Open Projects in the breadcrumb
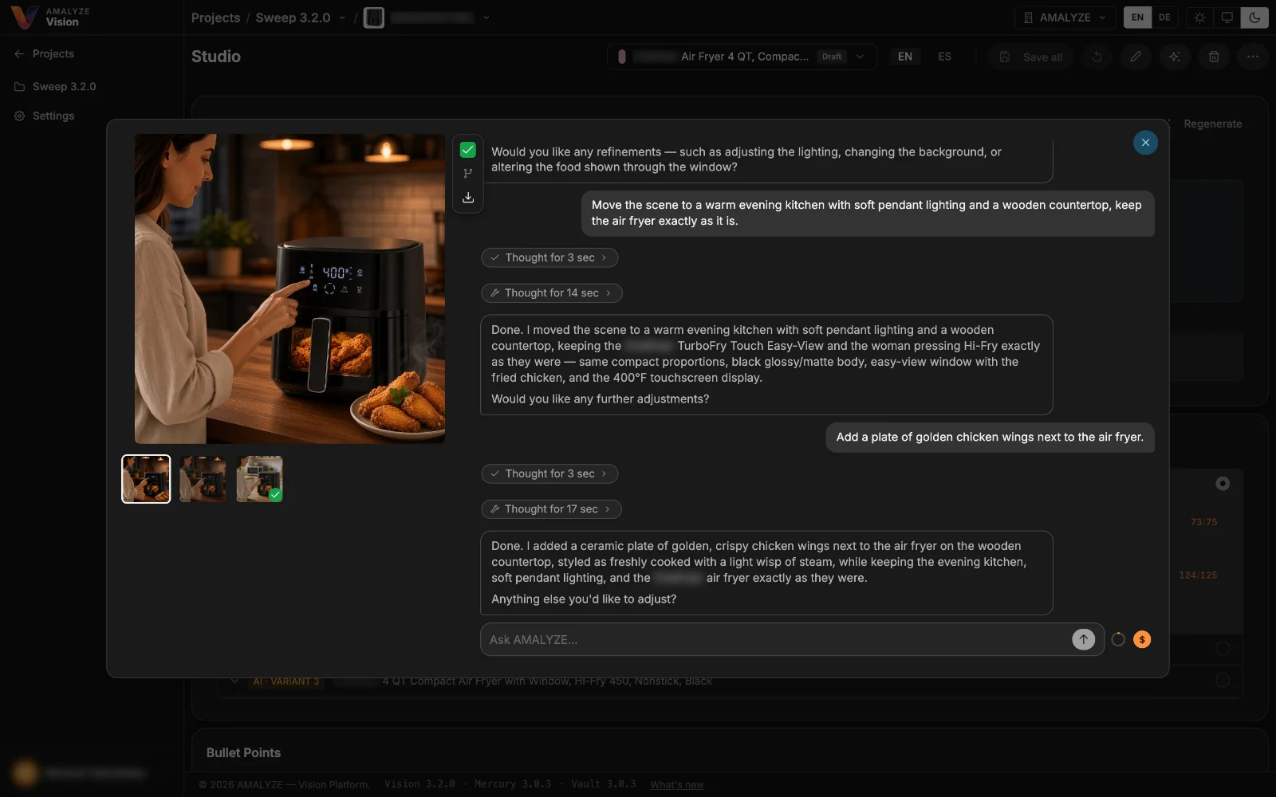Image resolution: width=1276 pixels, height=797 pixels. point(215,18)
